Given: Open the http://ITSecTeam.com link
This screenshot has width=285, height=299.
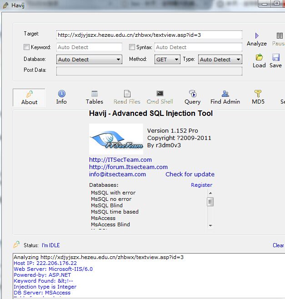Looking at the screenshot, I should pos(120,160).
